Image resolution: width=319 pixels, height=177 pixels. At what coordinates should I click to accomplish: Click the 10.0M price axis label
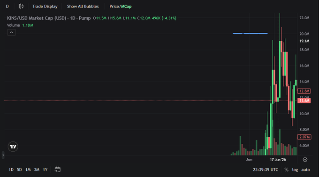[304, 114]
